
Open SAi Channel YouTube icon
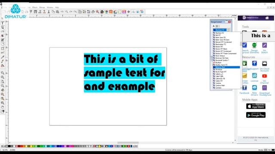[265, 76]
